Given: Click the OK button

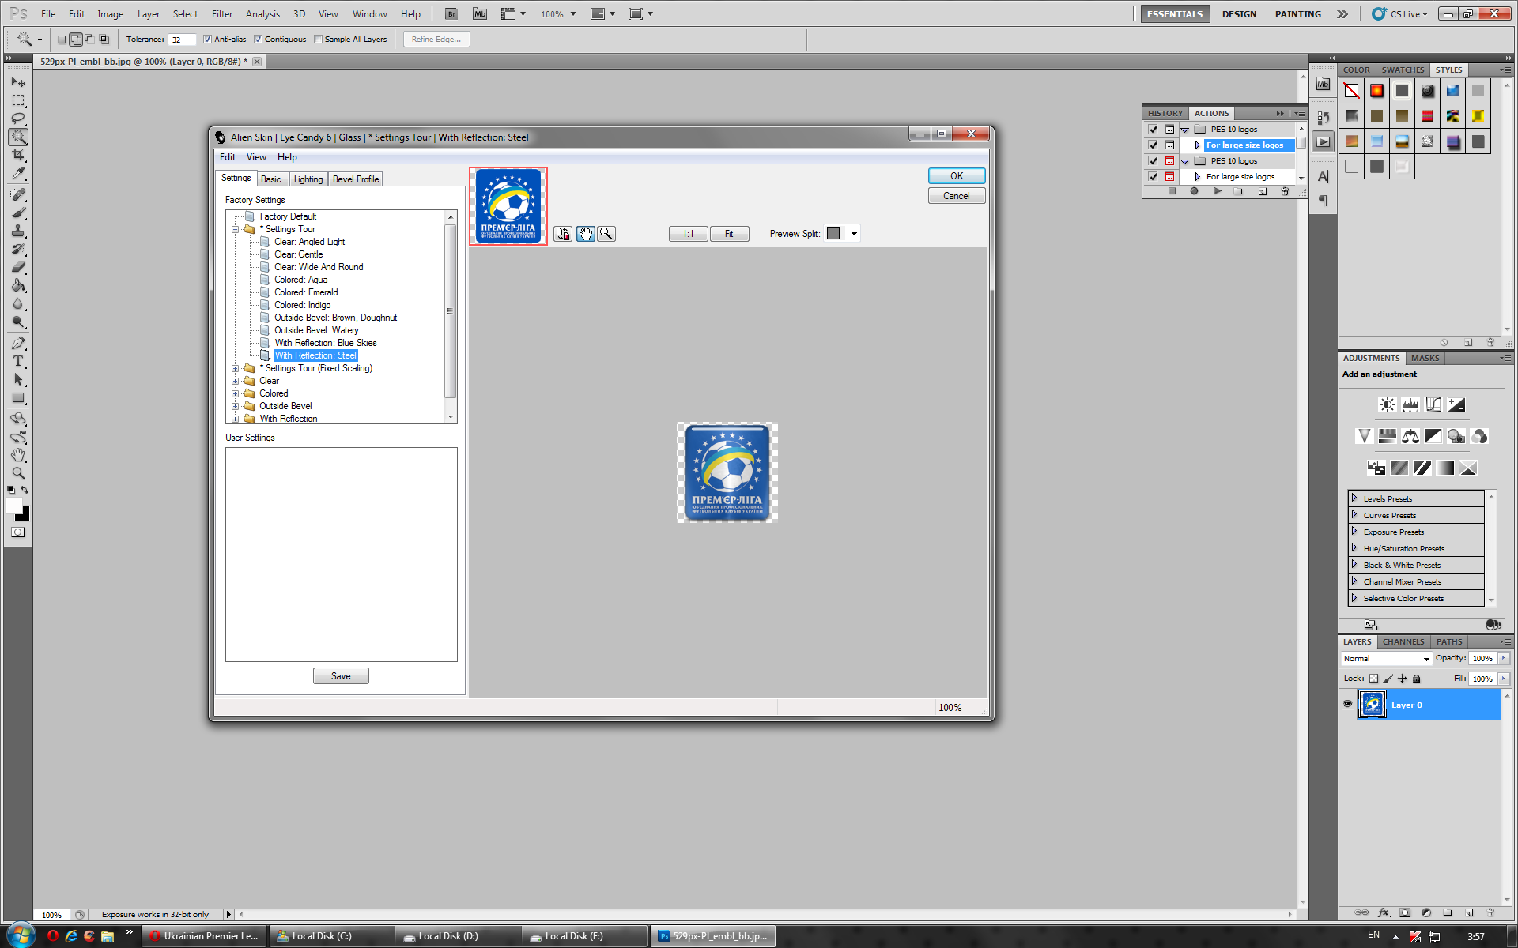Looking at the screenshot, I should point(956,176).
